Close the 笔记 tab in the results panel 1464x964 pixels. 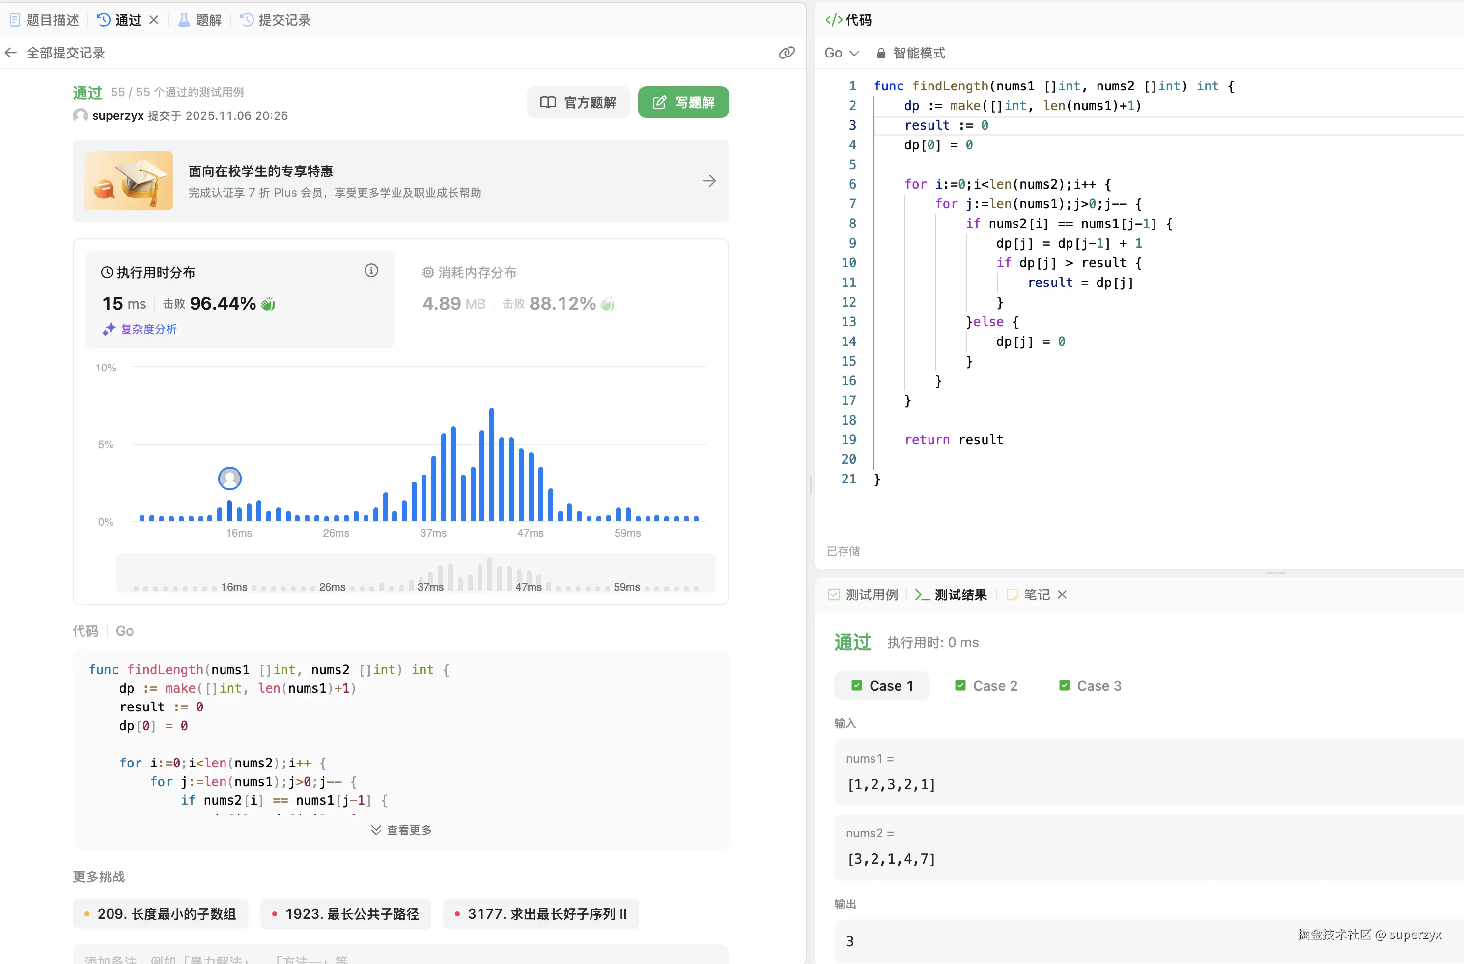[1062, 595]
